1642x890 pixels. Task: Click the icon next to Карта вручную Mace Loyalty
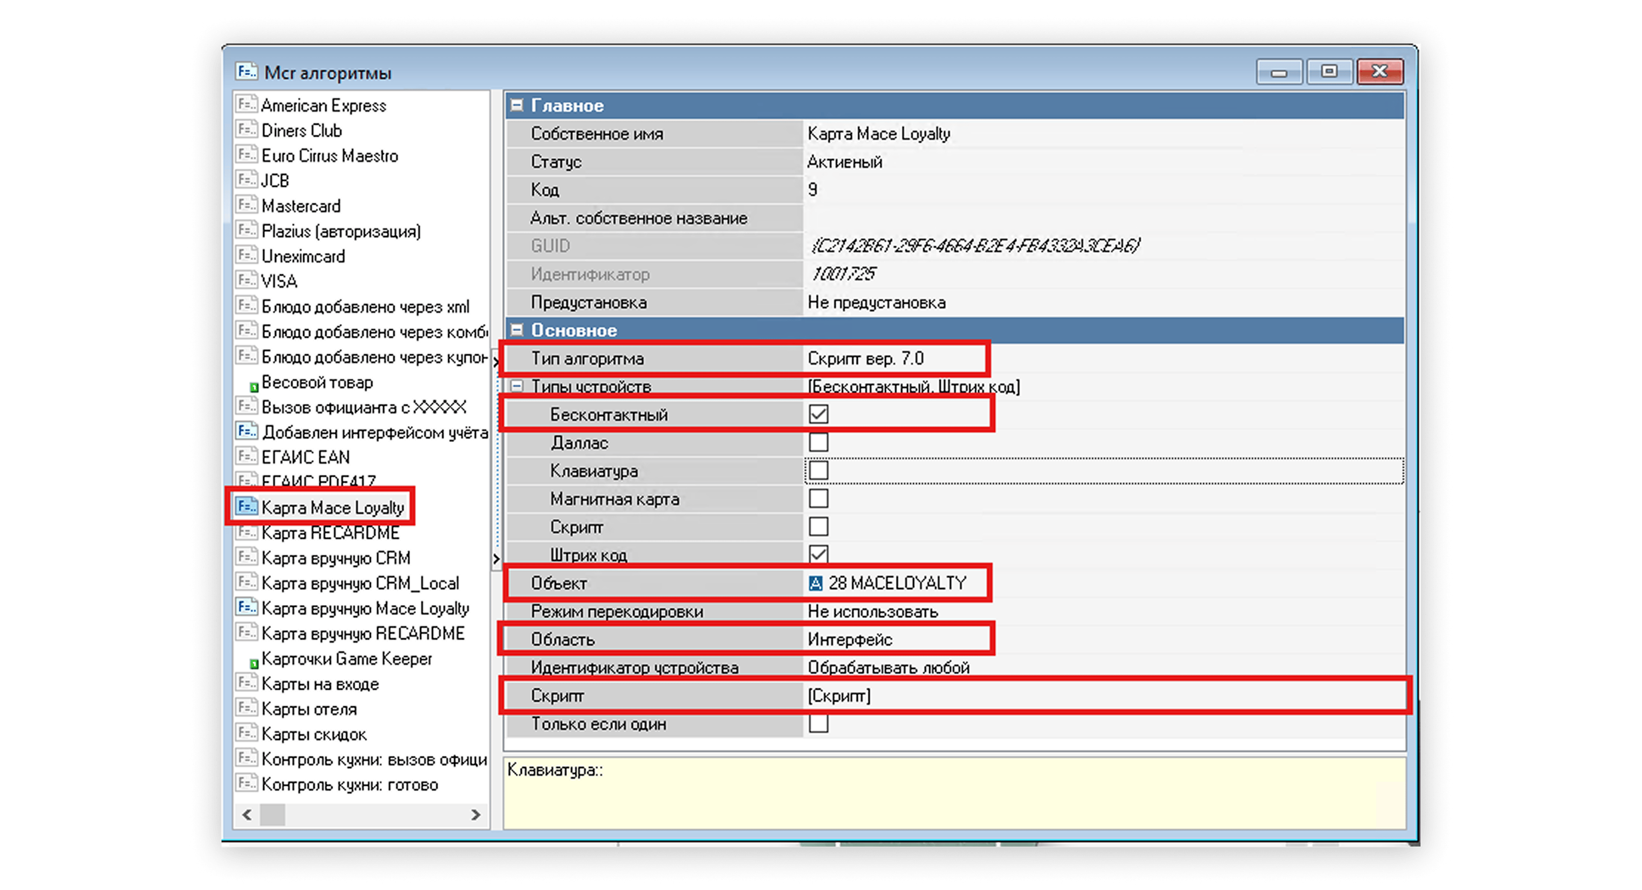[x=246, y=607]
